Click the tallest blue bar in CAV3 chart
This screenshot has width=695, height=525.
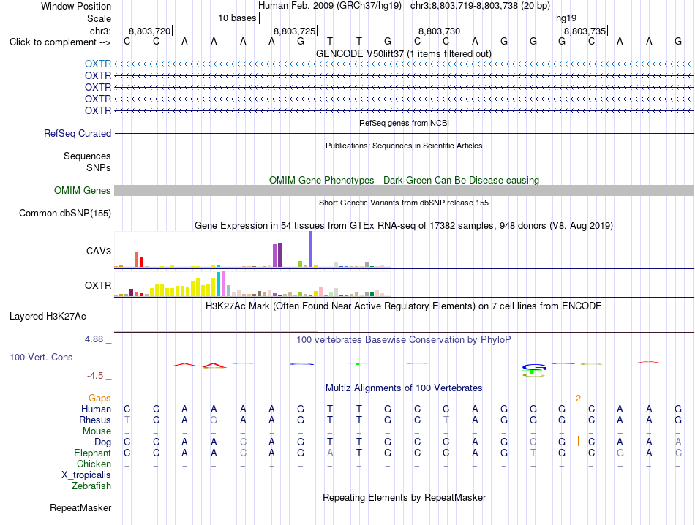click(310, 249)
